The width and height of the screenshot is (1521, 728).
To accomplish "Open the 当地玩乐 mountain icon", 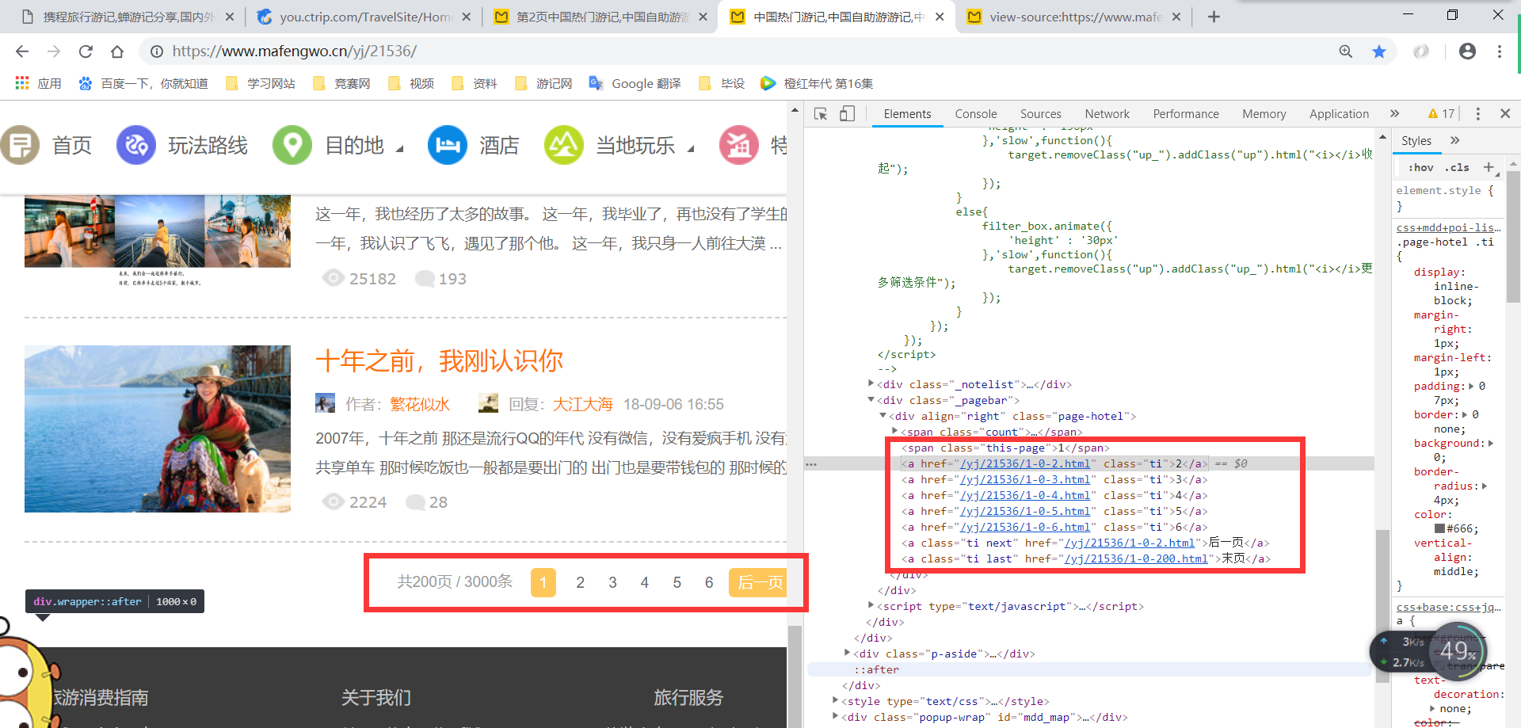I will pos(564,145).
